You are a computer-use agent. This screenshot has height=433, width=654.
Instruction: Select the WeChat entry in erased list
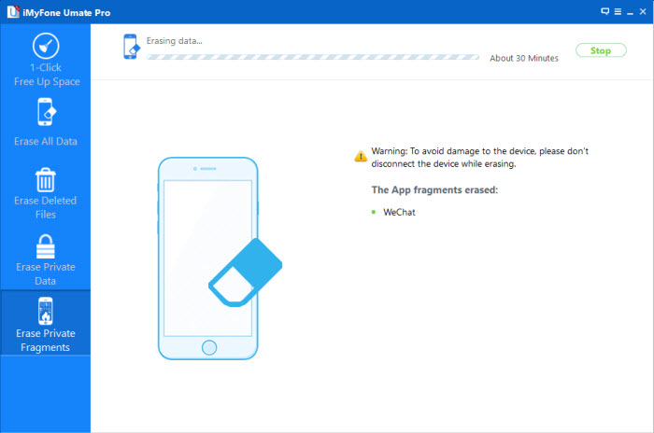(x=399, y=212)
